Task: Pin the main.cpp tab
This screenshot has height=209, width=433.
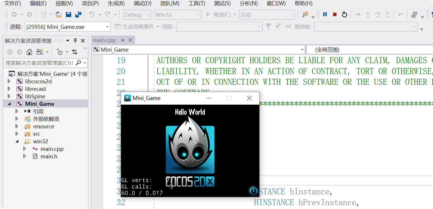Action: [122, 40]
